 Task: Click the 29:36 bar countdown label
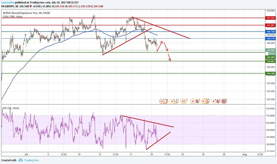coord(272,54)
